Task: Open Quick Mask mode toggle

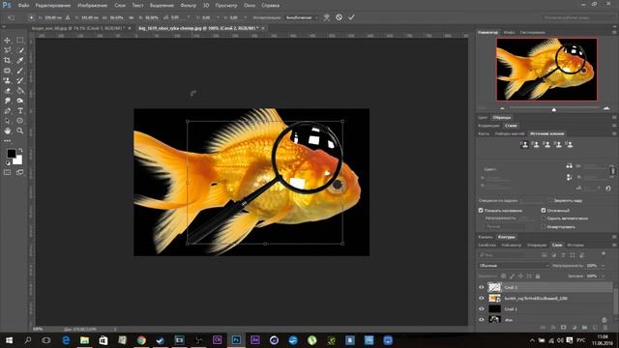Action: pyautogui.click(x=7, y=172)
